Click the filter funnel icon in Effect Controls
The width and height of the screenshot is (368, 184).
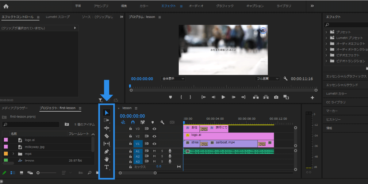pos(100,100)
